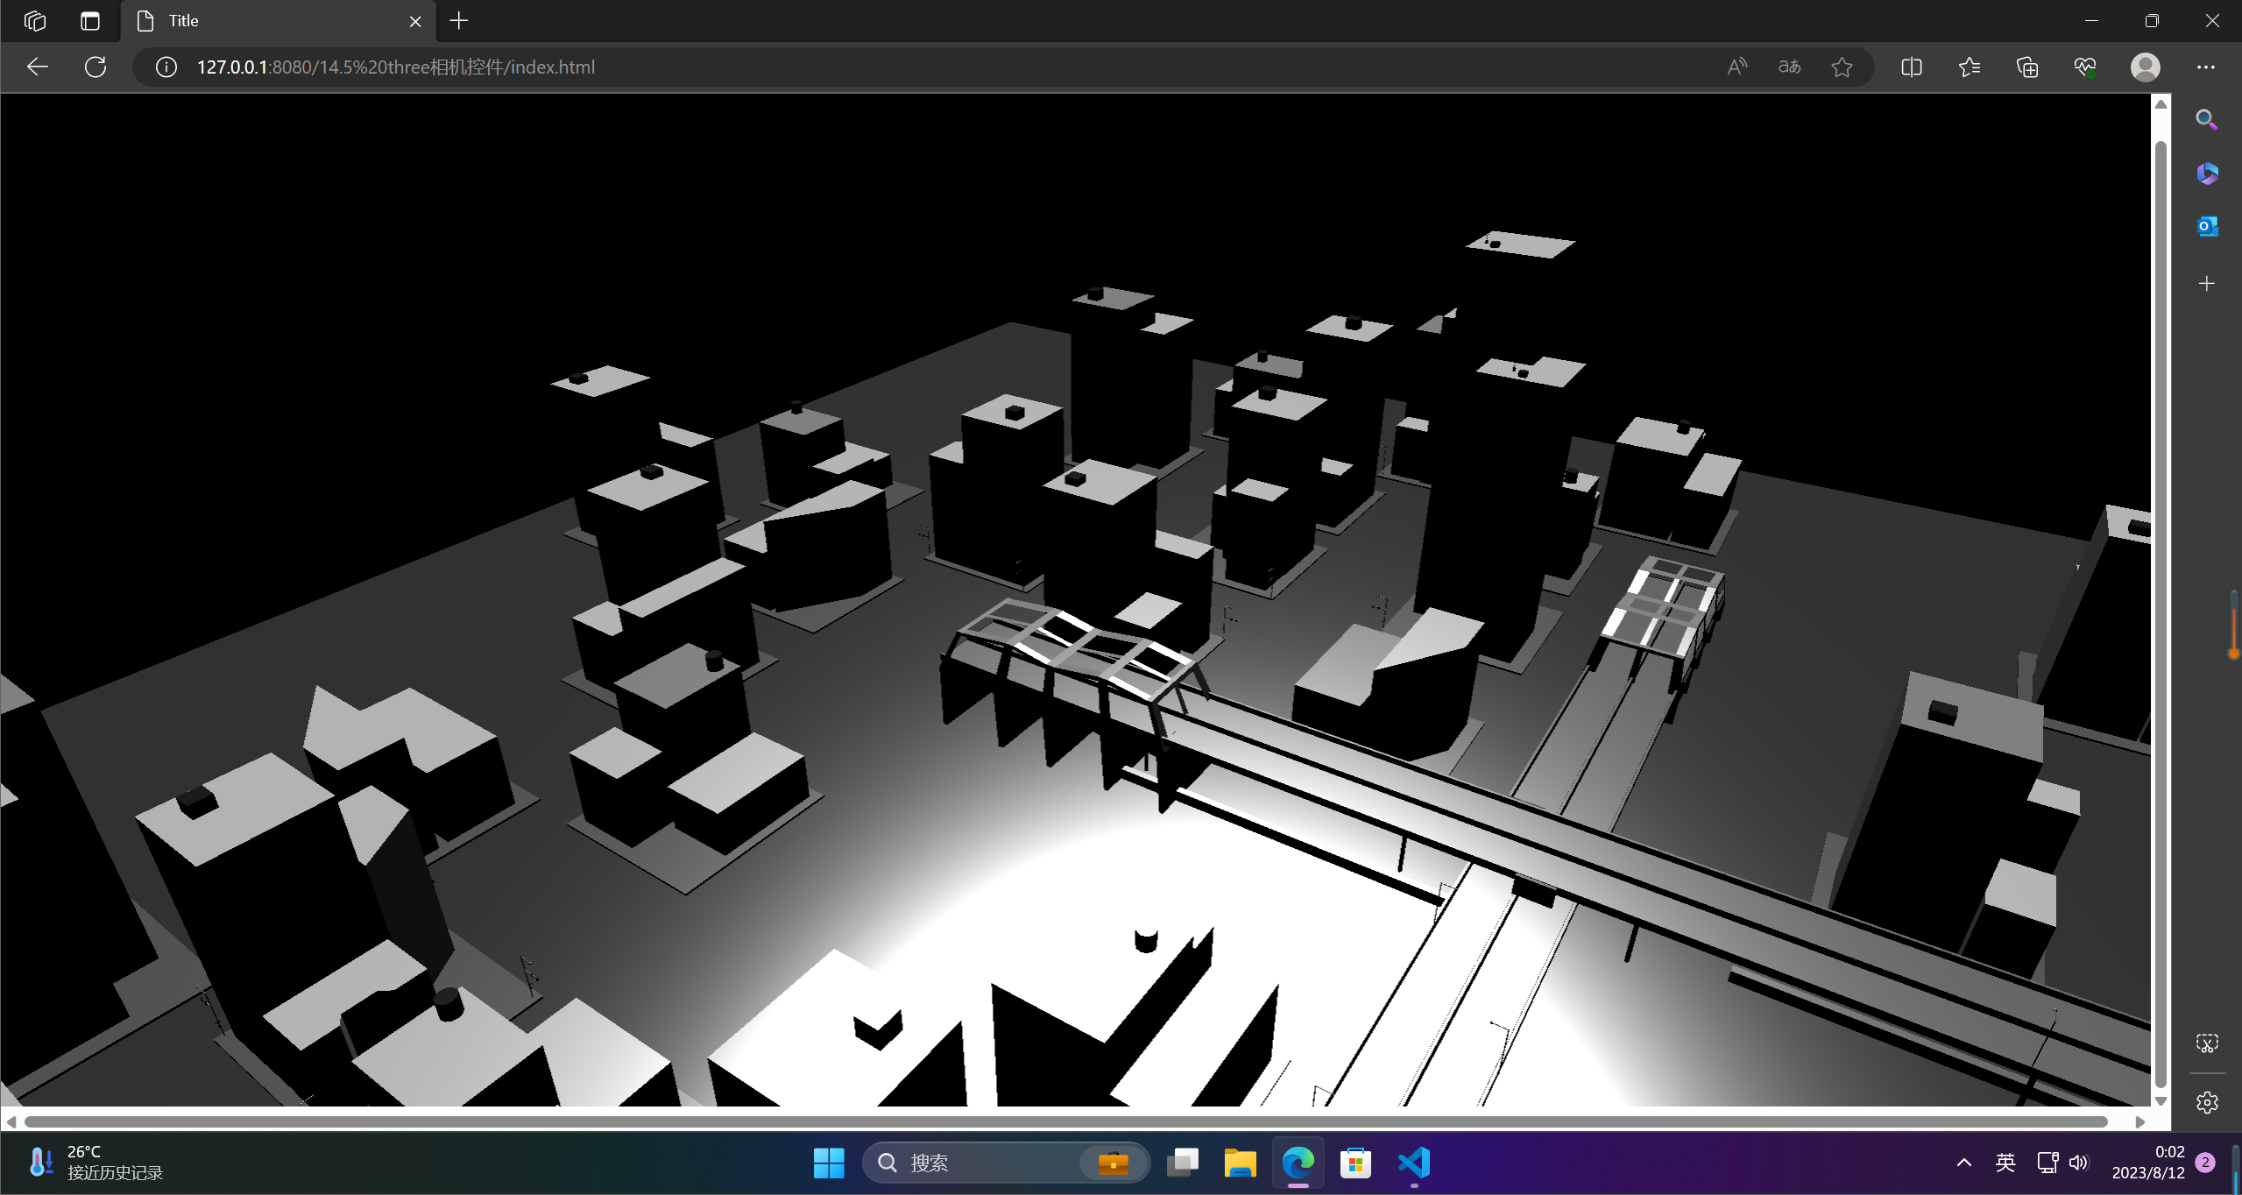
Task: Open the favorites list
Action: click(x=1970, y=67)
